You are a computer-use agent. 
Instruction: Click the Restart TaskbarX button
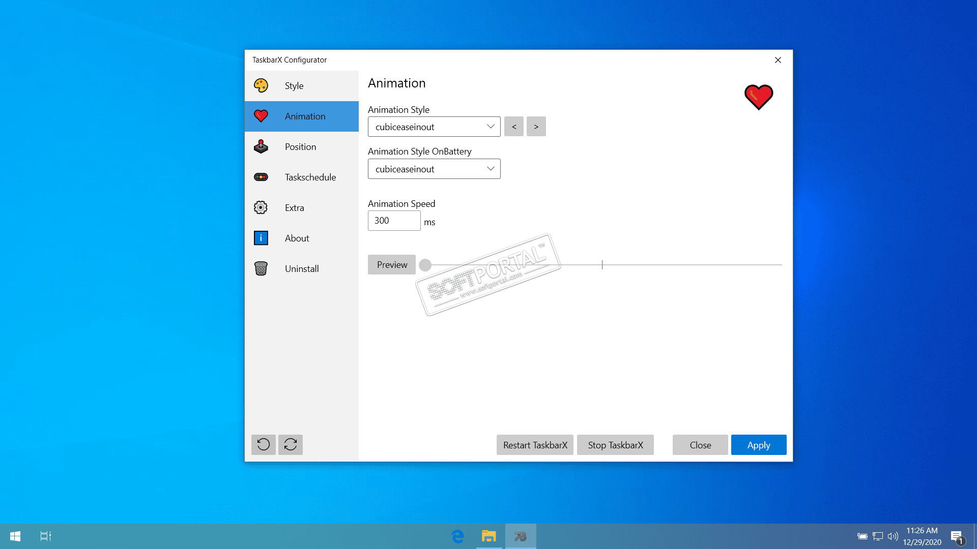coord(535,445)
